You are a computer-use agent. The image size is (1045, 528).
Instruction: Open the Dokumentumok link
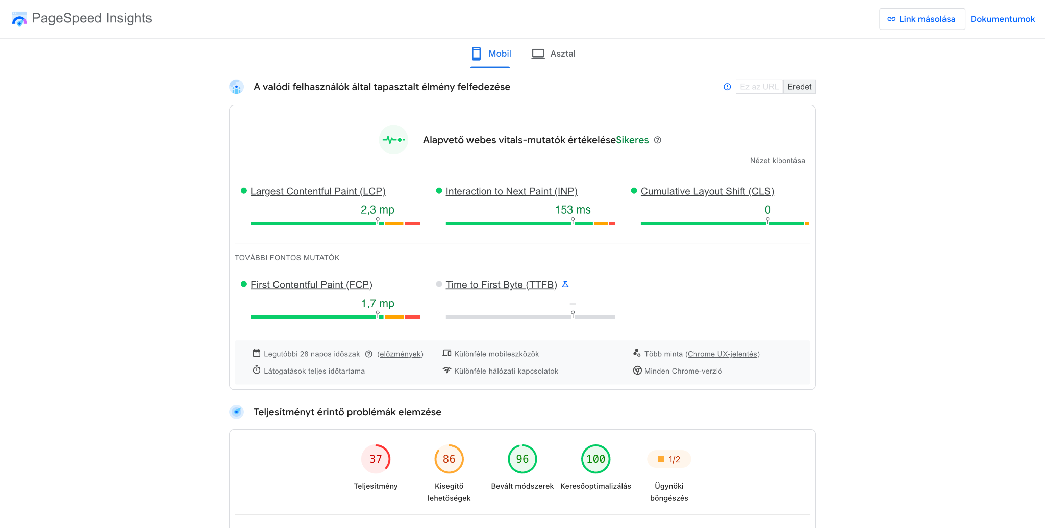coord(1002,19)
